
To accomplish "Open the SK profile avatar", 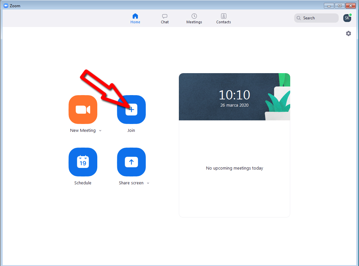I will (347, 18).
